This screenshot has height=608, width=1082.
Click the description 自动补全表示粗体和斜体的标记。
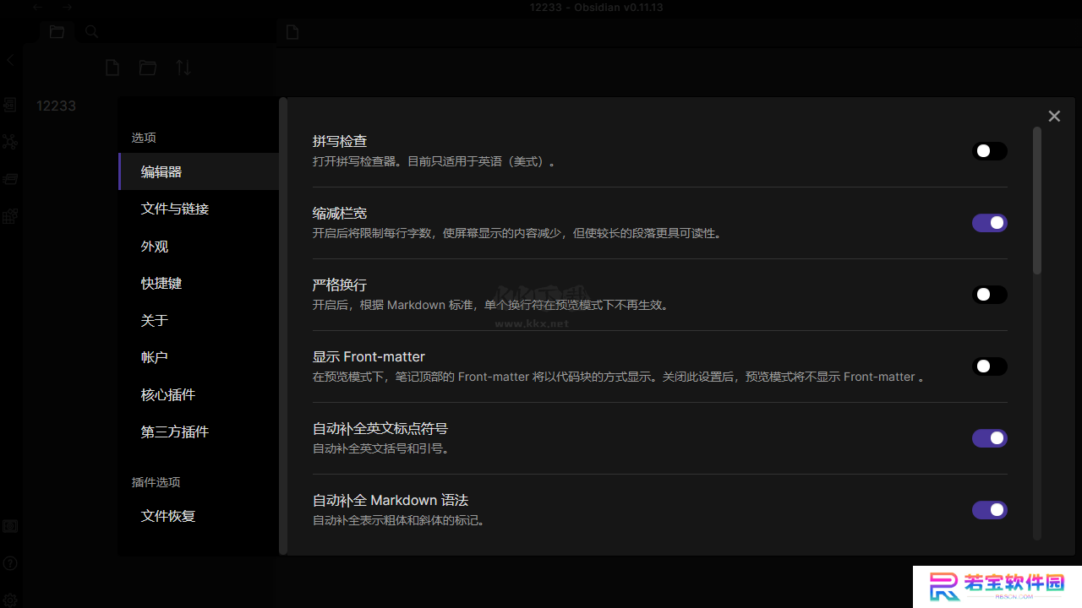click(x=401, y=520)
